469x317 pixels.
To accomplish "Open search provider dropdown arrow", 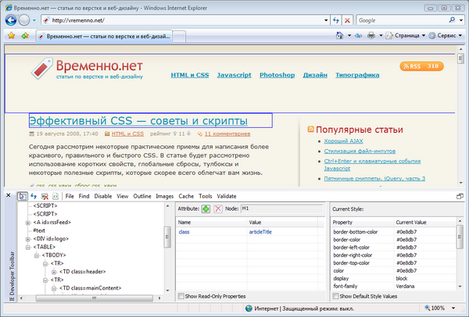I will (x=461, y=20).
